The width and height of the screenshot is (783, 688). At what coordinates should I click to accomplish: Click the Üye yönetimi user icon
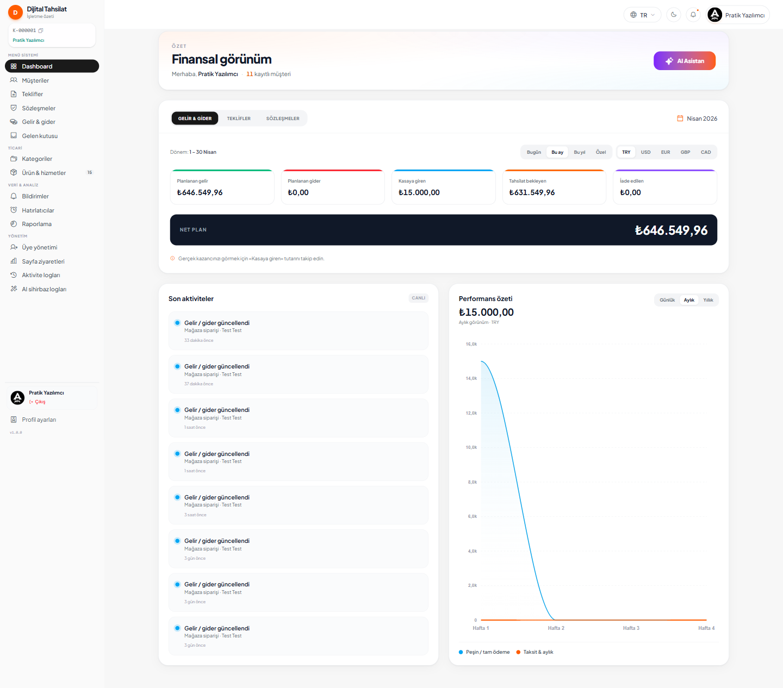pos(14,247)
